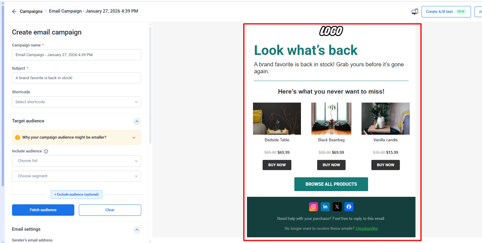Click the orange warning icon in audience notice
The image size is (482, 243).
tap(18, 137)
